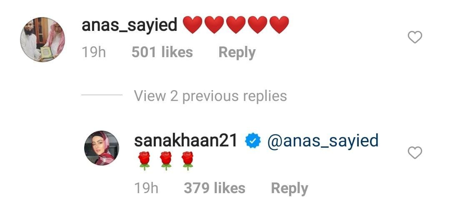Reply to sanakhaan21's comment
Viewport: 450px width, 214px height.
tap(289, 189)
